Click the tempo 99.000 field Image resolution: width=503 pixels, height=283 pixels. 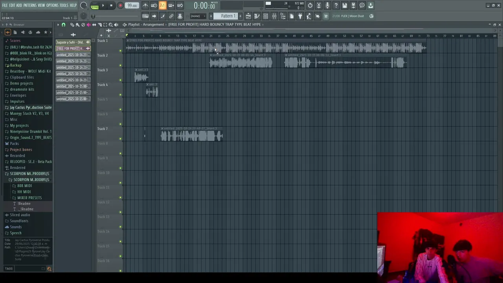click(x=132, y=6)
